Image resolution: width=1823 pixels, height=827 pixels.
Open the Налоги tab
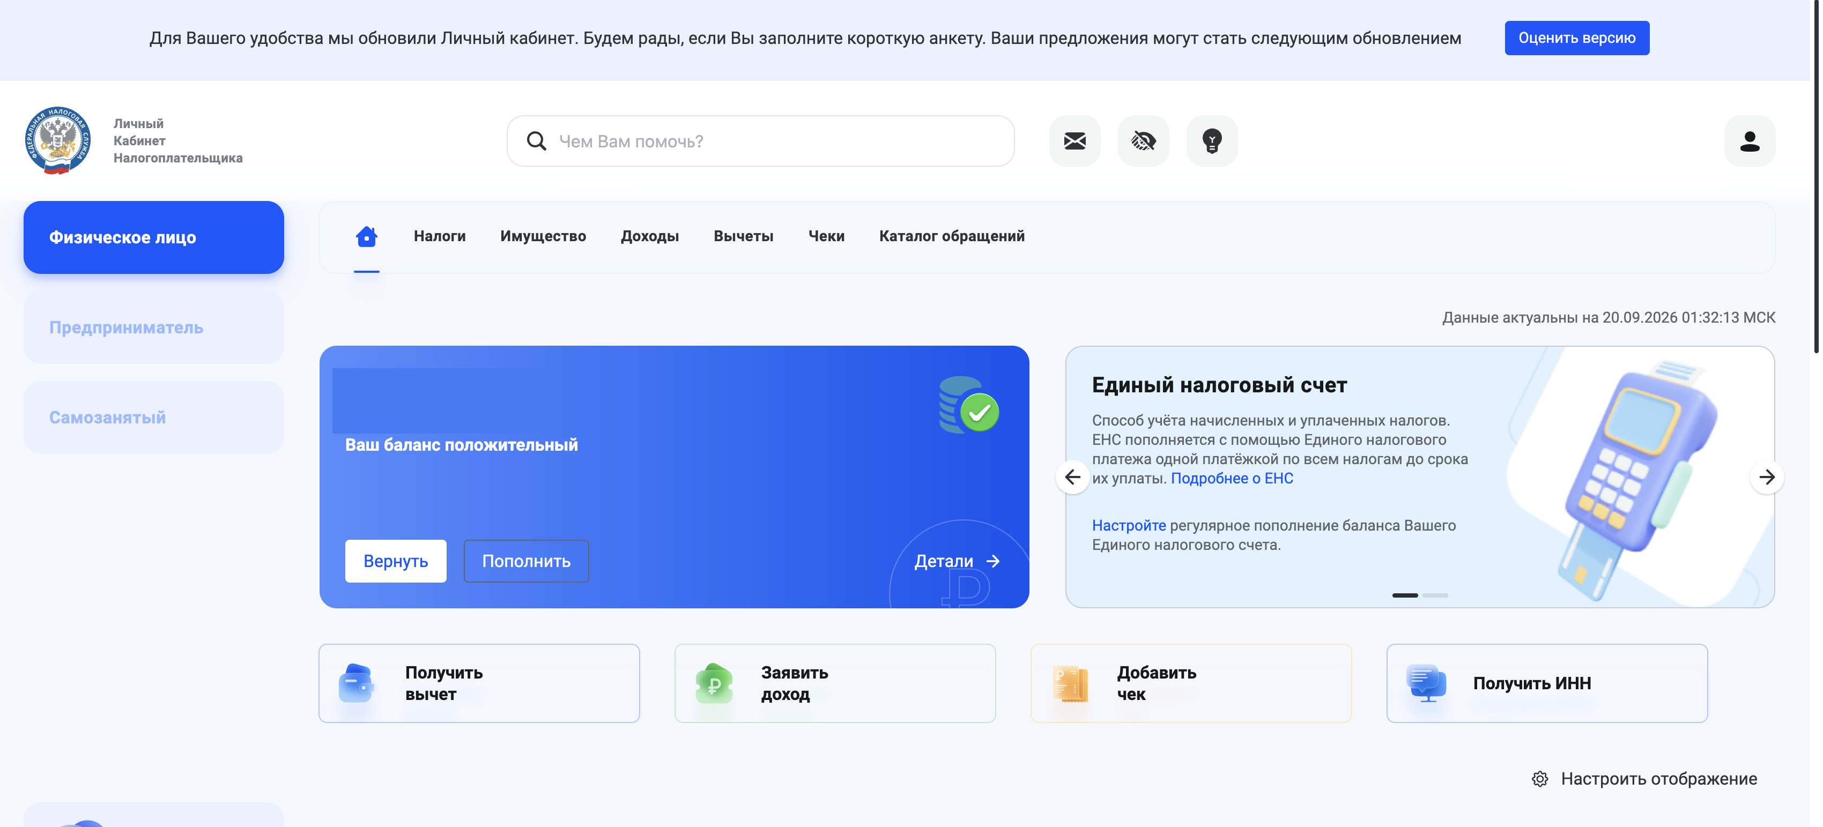point(440,236)
